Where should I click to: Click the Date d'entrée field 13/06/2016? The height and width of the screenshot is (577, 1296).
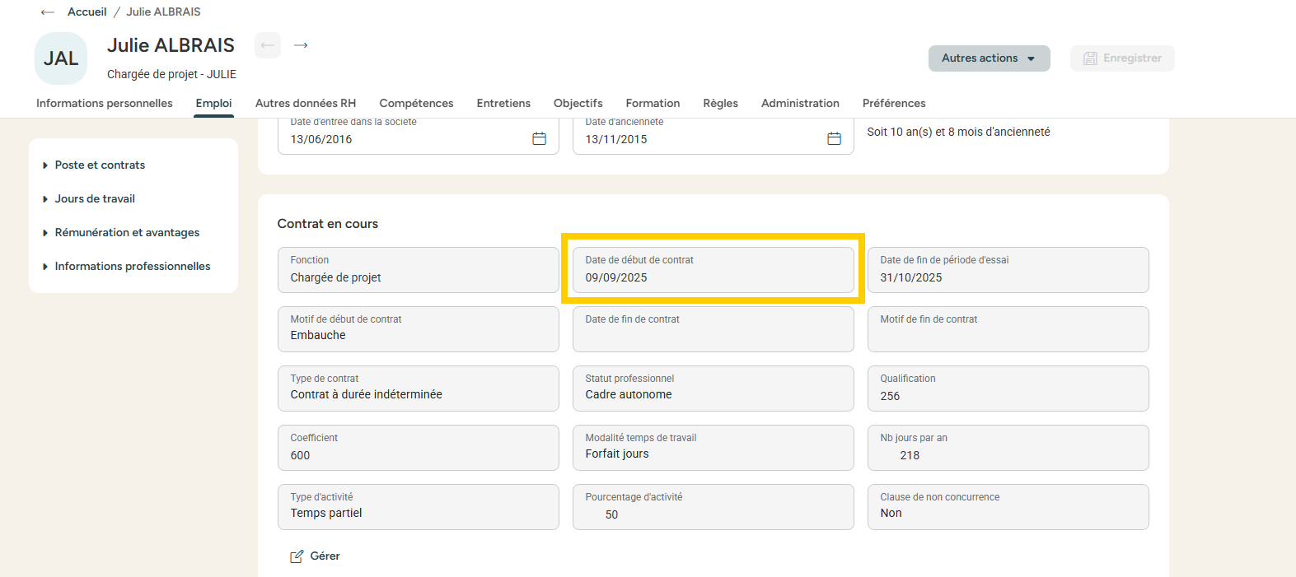pyautogui.click(x=419, y=135)
